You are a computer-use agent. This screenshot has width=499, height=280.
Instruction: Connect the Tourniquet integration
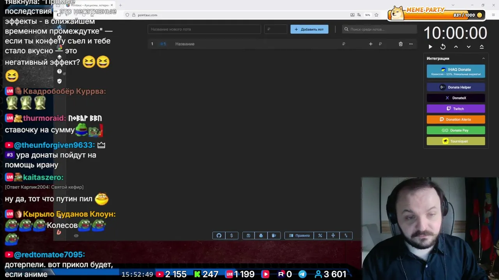(x=456, y=141)
